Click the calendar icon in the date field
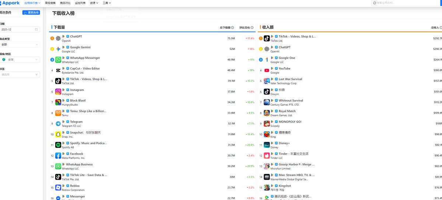This screenshot has width=442, height=200. pos(36,29)
